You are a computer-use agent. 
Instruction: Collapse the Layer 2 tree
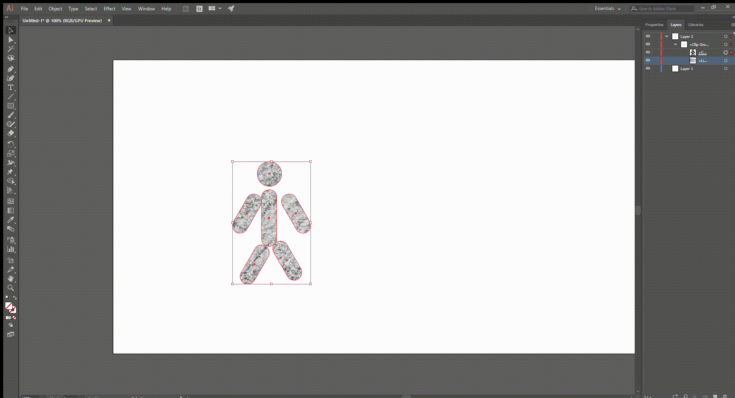666,36
